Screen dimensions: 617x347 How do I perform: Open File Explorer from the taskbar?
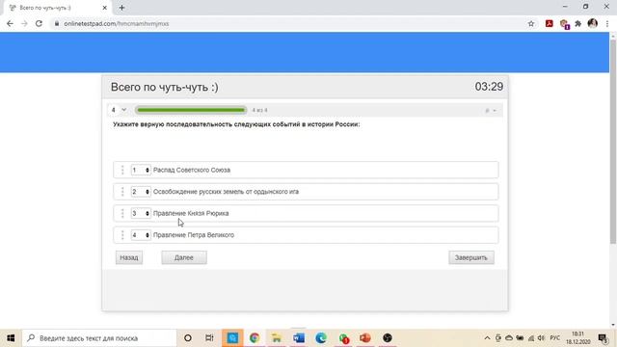(x=277, y=338)
